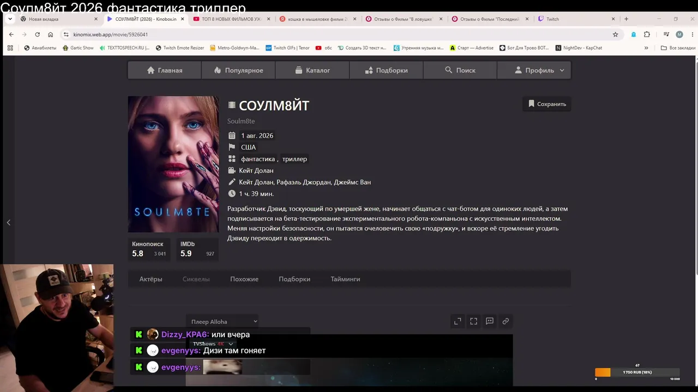The width and height of the screenshot is (698, 392).
Task: Open the Metro-Goldwyn-Ma... bookmark
Action: [234, 48]
